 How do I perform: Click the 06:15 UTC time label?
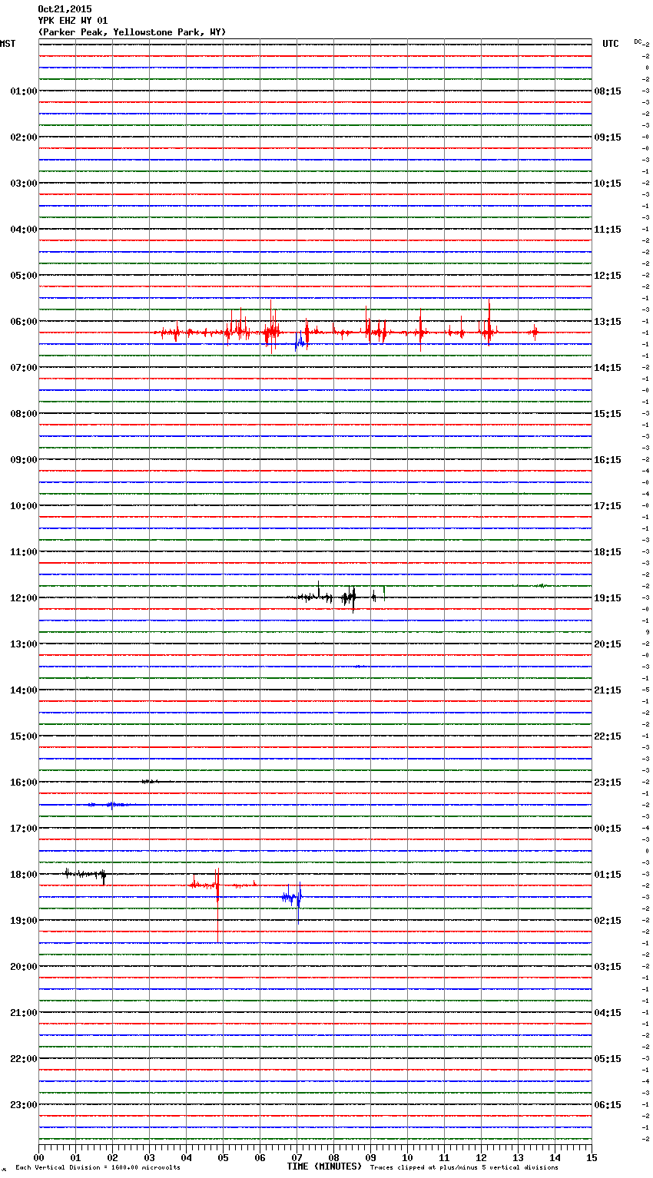[608, 1105]
